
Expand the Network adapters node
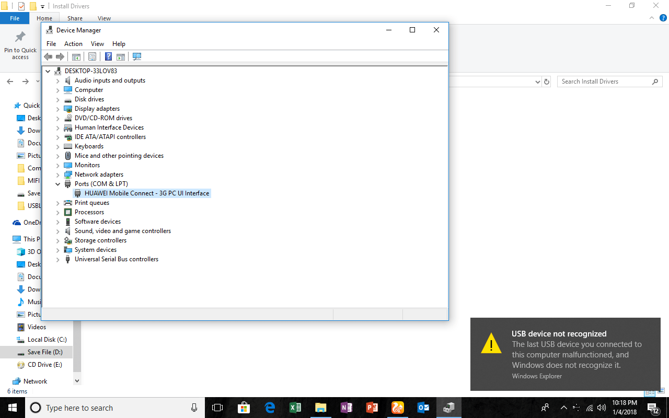58,175
